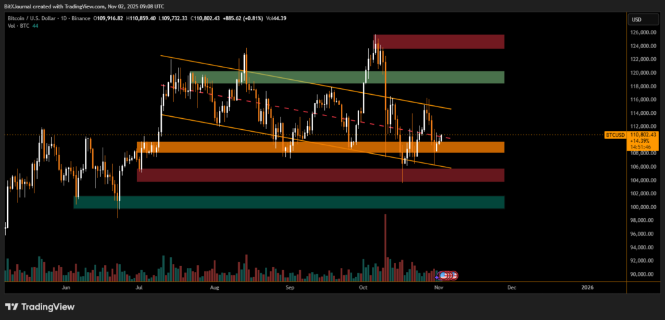Screen dimensions: 665x320
Task: Click the Nov label on time axis
Action: point(438,287)
